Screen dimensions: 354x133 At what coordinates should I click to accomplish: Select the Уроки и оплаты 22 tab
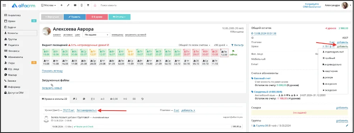55,99
